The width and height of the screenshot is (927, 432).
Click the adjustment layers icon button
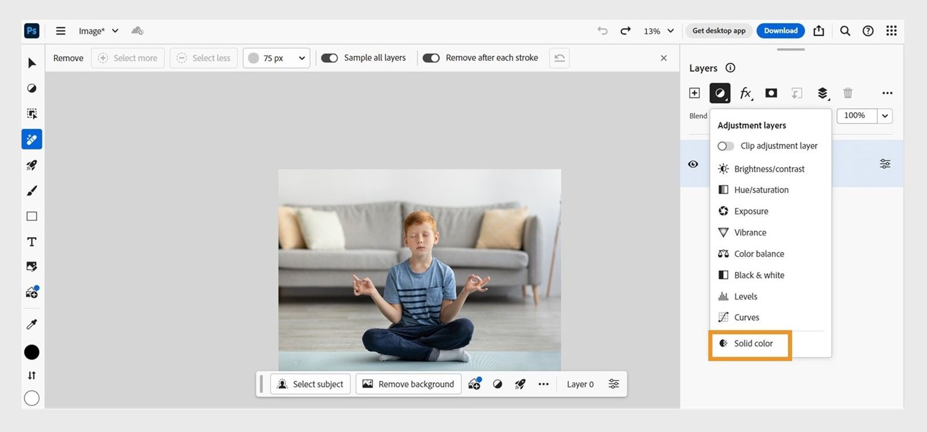pyautogui.click(x=720, y=93)
